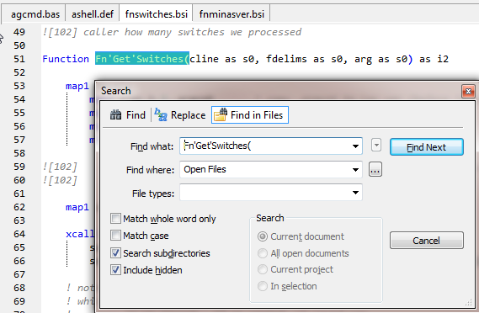Select the All open documents radio button
The image size is (479, 313).
[x=263, y=253]
